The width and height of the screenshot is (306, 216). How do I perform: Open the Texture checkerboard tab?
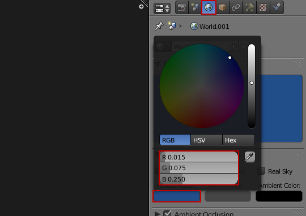[x=263, y=7]
